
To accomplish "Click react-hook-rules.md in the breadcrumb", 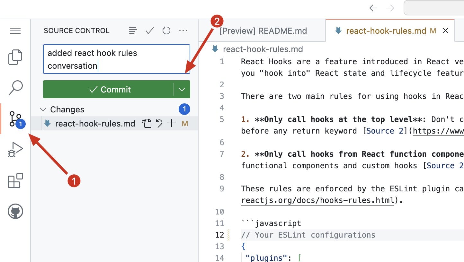I will click(x=263, y=49).
